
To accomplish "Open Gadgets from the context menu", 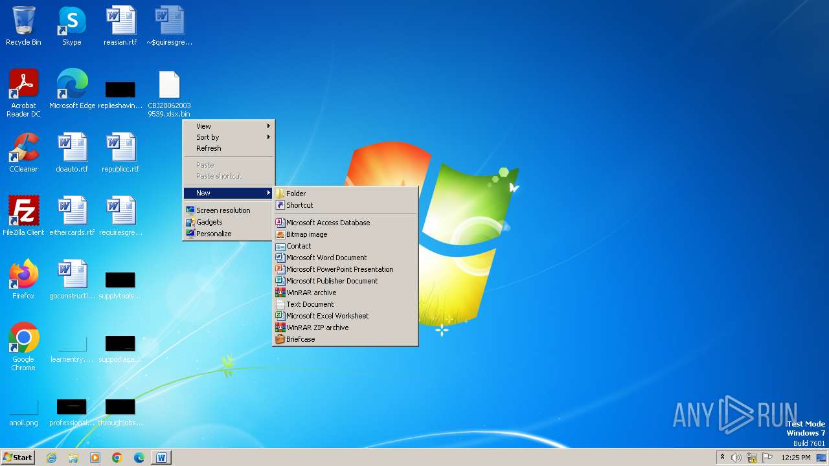I will (x=229, y=222).
